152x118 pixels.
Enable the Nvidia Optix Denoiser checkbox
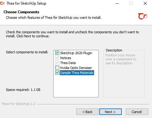pos(57,68)
